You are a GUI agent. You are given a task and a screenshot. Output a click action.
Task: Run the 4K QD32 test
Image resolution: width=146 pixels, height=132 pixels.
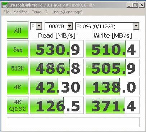[x=18, y=105]
